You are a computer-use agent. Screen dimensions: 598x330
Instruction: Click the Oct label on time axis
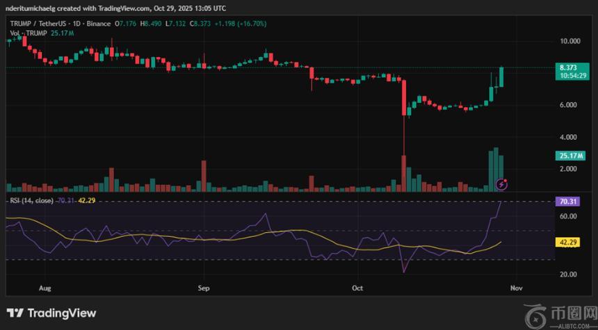357,287
